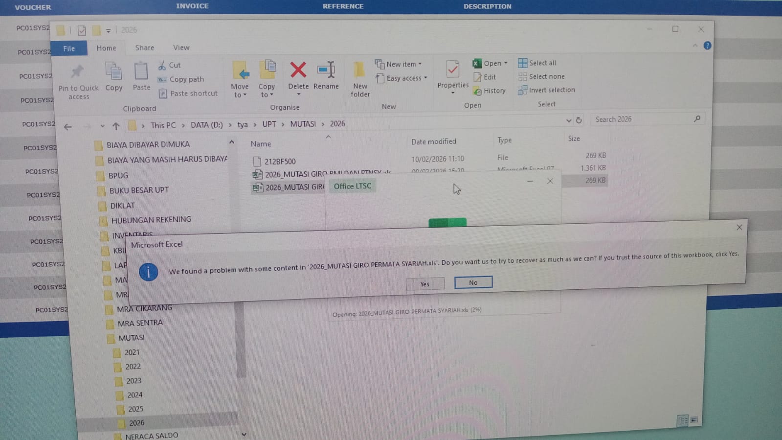The image size is (782, 440).
Task: Click Copy path in the ribbon
Action: [181, 79]
